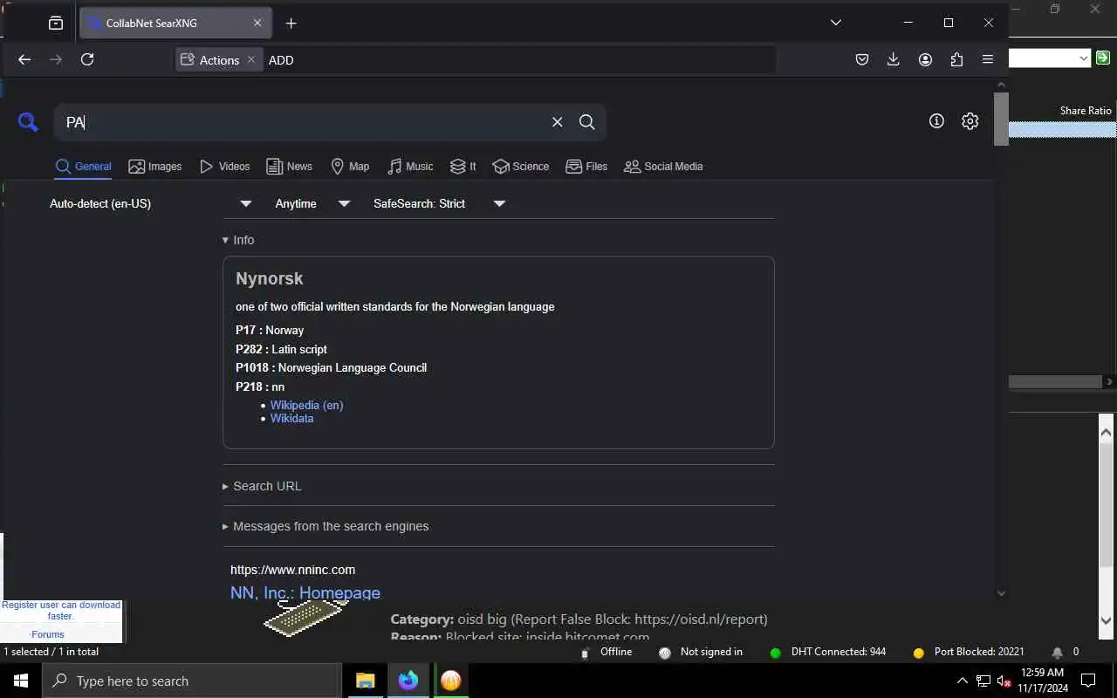Expand the Search URL section
Screen dimensions: 1117x698
(x=262, y=486)
